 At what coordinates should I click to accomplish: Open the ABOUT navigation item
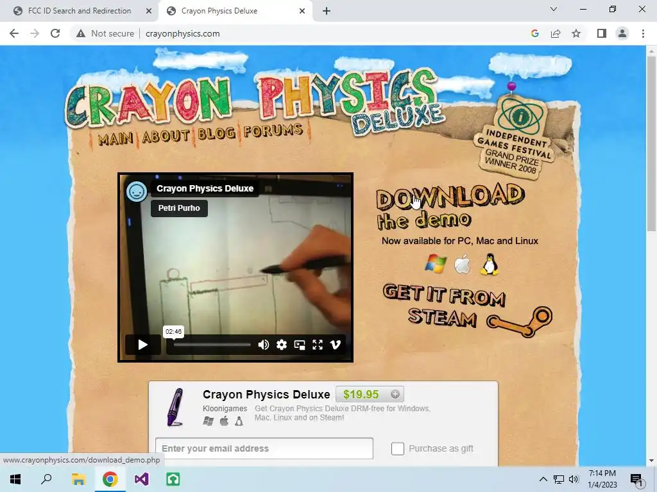[166, 136]
